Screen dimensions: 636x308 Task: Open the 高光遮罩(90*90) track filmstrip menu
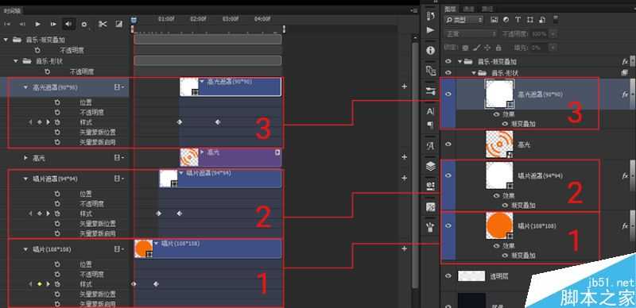pyautogui.click(x=120, y=87)
